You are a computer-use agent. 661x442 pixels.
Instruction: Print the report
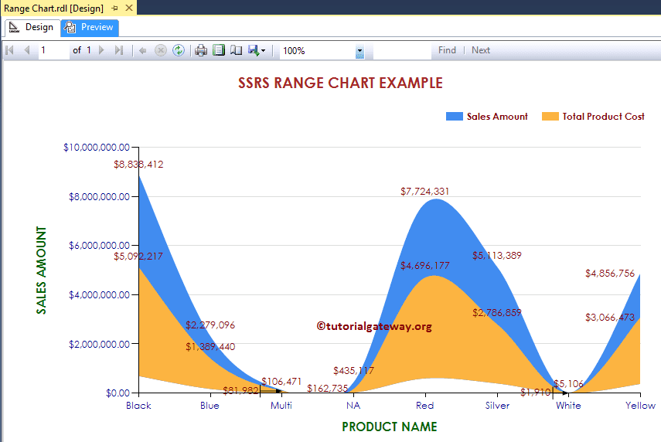[x=201, y=50]
